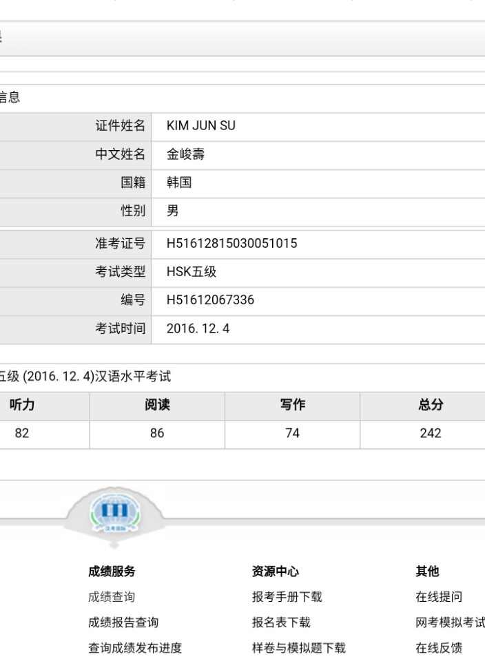
Task: Open the 报考手册下载 link
Action: (287, 597)
